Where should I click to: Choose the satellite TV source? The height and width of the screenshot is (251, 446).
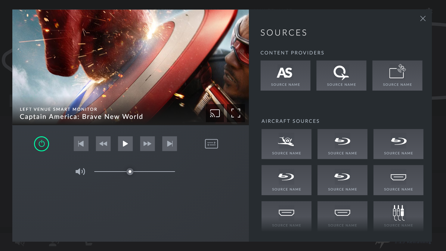(x=397, y=76)
